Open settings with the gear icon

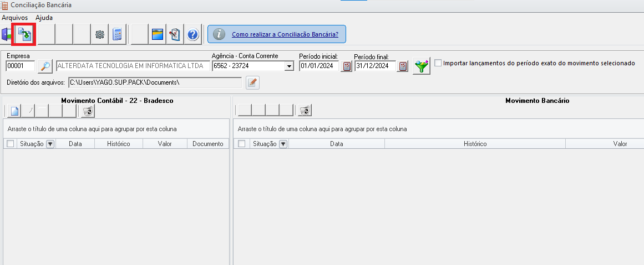(x=99, y=34)
